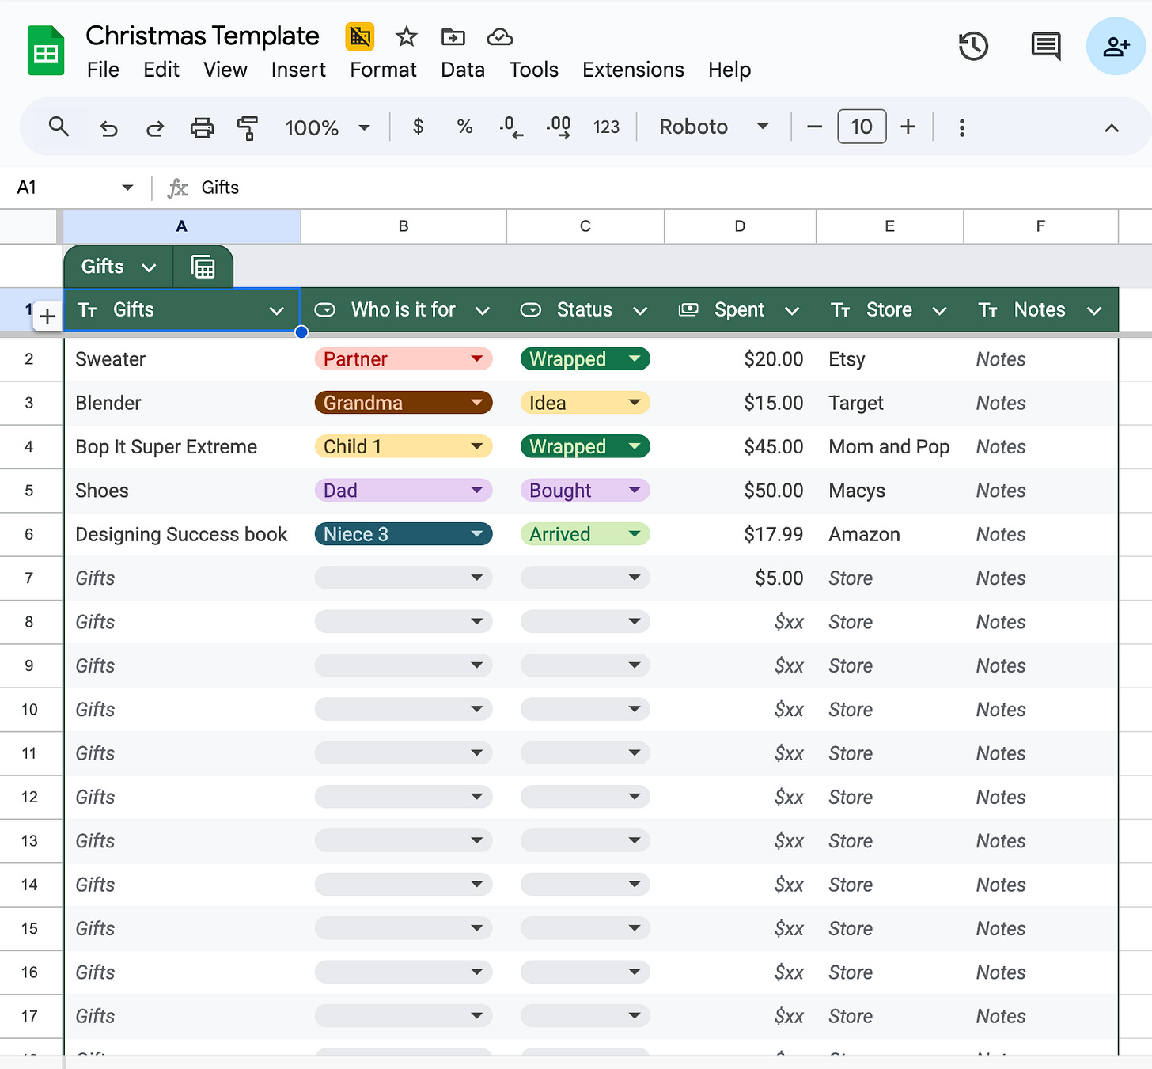Image resolution: width=1152 pixels, height=1069 pixels.
Task: Open the Extensions menu
Action: (633, 70)
